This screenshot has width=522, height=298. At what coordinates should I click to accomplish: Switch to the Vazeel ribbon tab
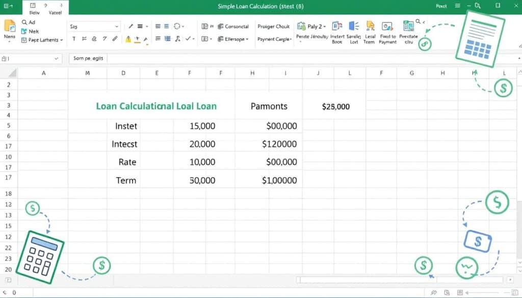[55, 13]
